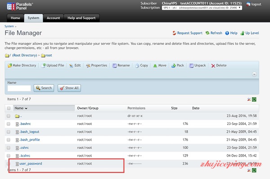The height and width of the screenshot is (179, 270).
Task: Click the date 04-Dec-2004, 15:42
Action: pyautogui.click(x=242, y=156)
